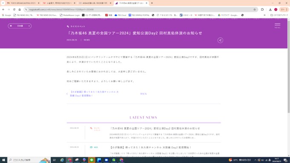Open latest news item 愛知公演Day2 田村真佑休演

(155, 128)
